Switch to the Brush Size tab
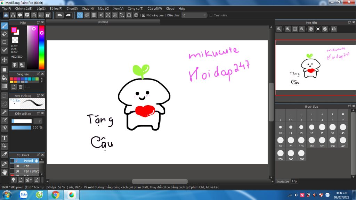 click(283, 182)
